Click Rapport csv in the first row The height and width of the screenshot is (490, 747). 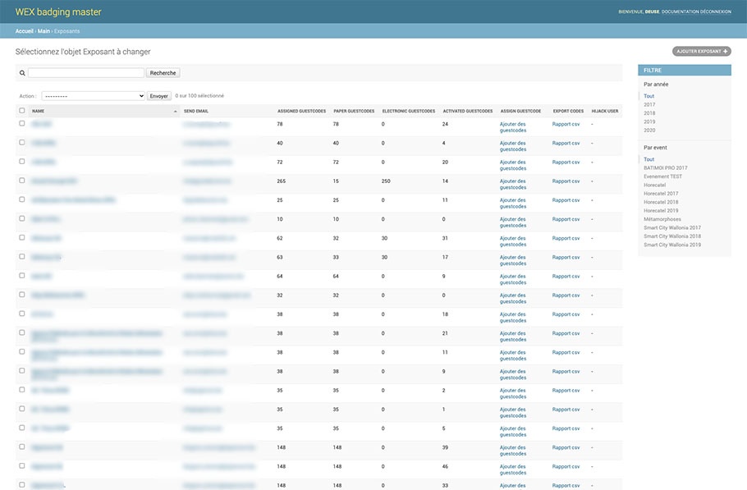click(x=566, y=124)
